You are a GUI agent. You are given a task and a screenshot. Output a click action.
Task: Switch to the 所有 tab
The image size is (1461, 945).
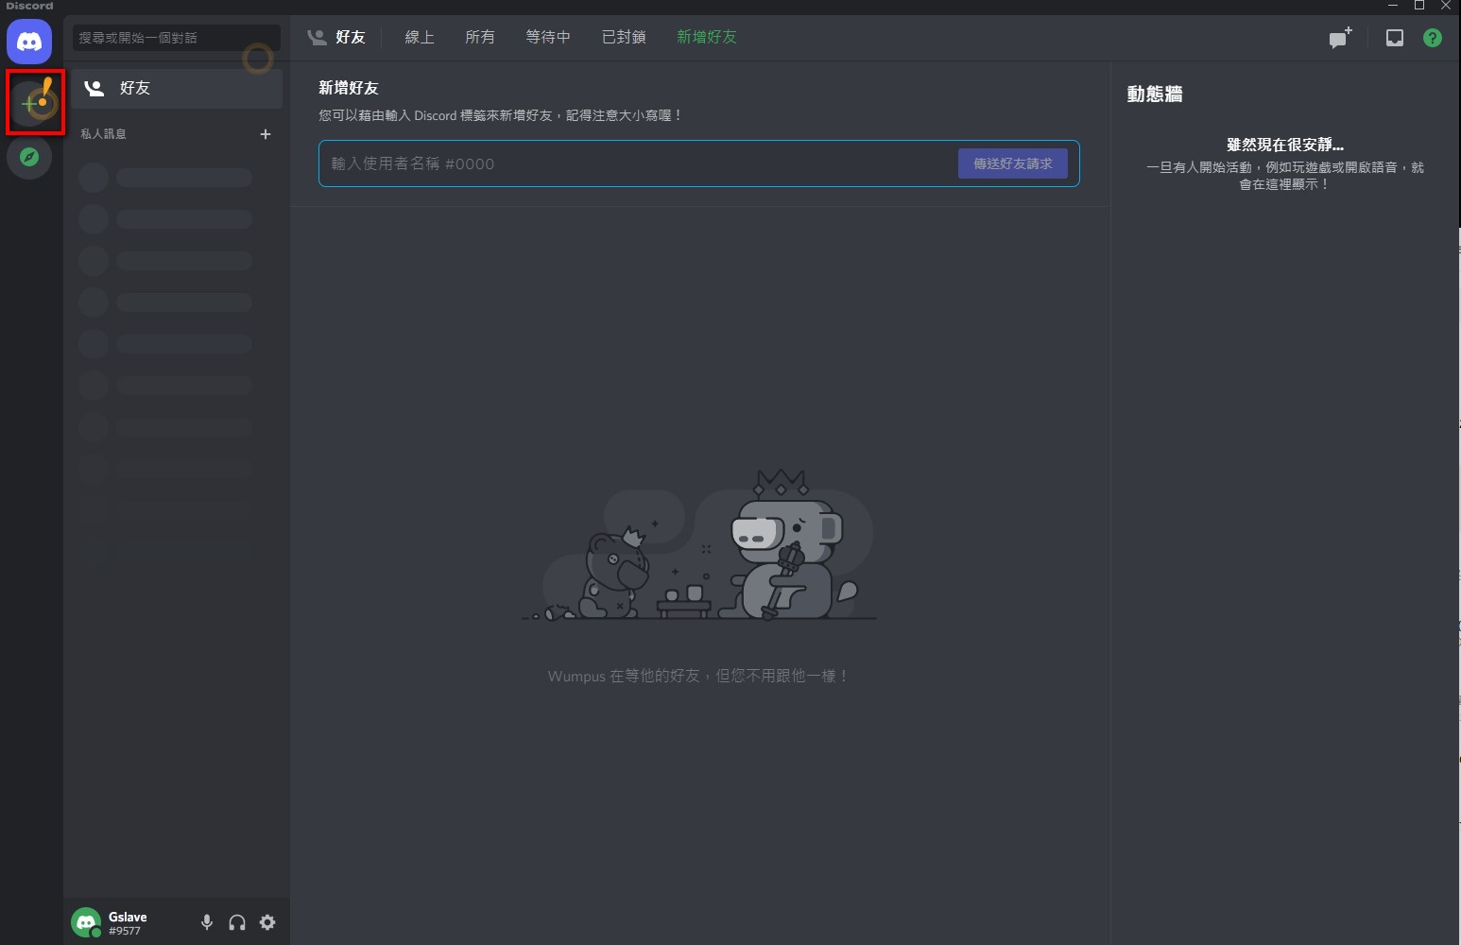coord(480,37)
